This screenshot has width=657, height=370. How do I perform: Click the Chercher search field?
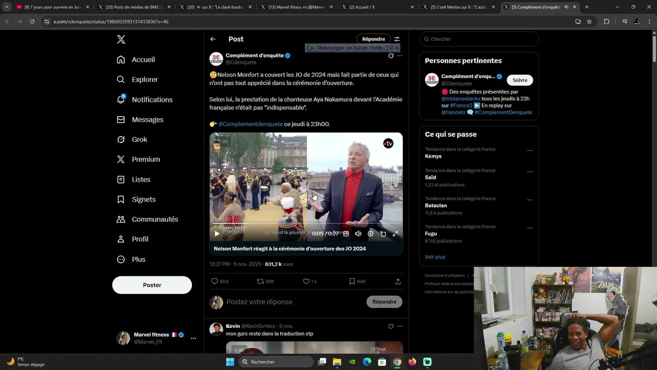pyautogui.click(x=479, y=39)
